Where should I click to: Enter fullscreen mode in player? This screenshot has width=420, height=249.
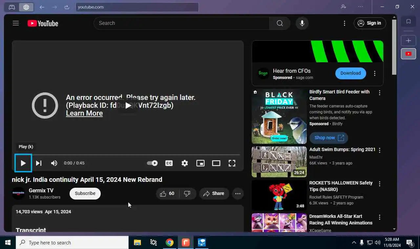232,163
